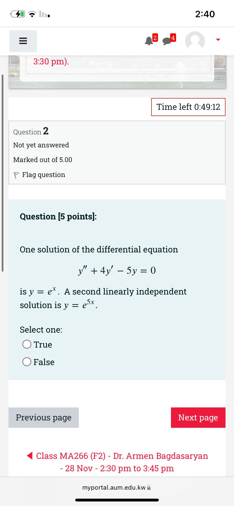
Task: Go to the Previous page
Action: click(44, 417)
